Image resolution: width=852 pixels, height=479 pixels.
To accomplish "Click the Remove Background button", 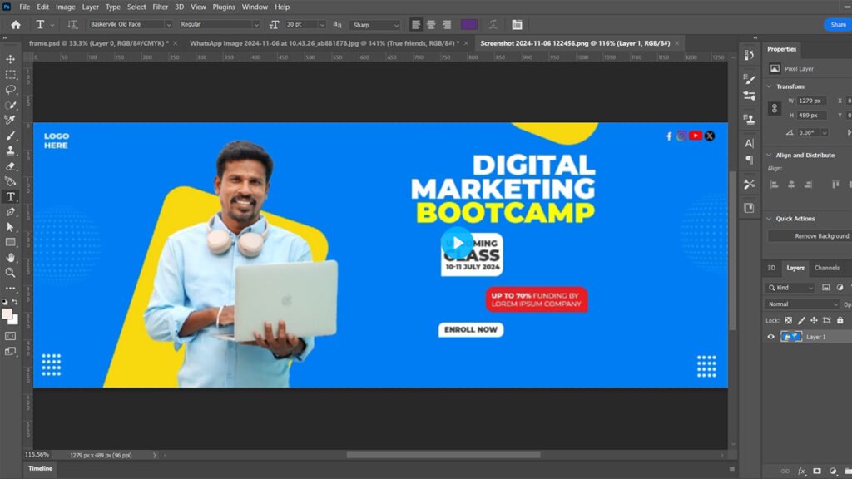I will point(821,236).
